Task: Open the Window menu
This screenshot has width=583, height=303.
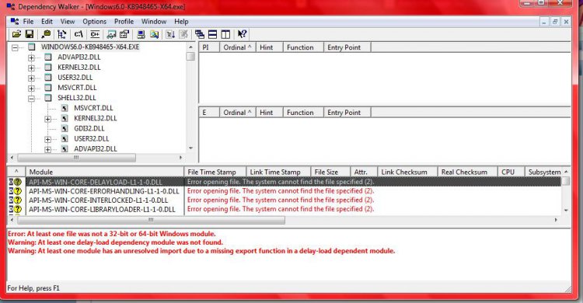Action: (154, 22)
